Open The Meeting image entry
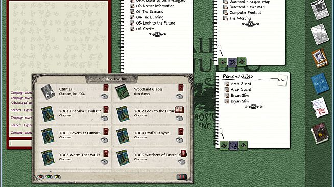 tap(240, 18)
